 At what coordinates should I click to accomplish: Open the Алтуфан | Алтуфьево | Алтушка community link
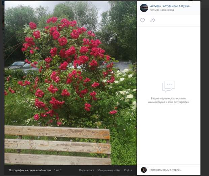(170, 6)
